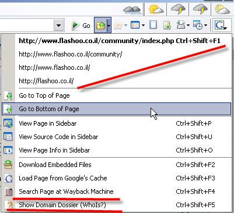
Task: Click the rainy cloud weather icon
Action: point(132,10)
